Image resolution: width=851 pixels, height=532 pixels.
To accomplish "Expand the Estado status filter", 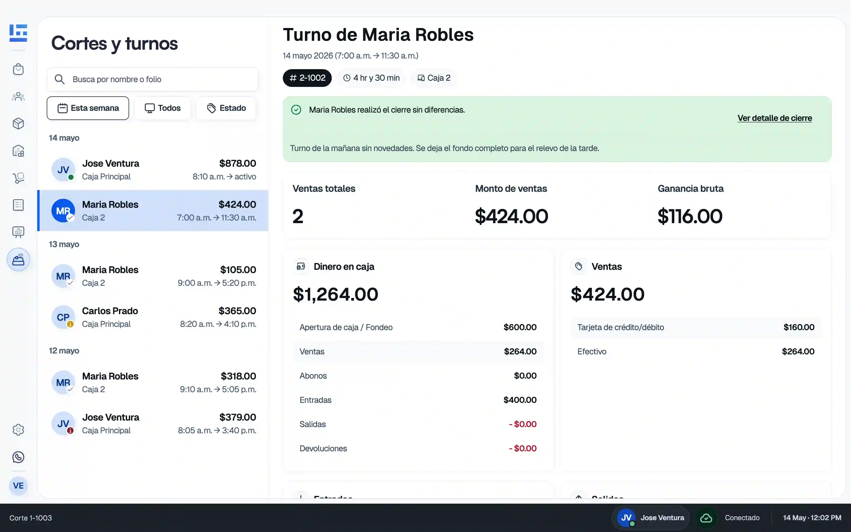I will coord(226,108).
